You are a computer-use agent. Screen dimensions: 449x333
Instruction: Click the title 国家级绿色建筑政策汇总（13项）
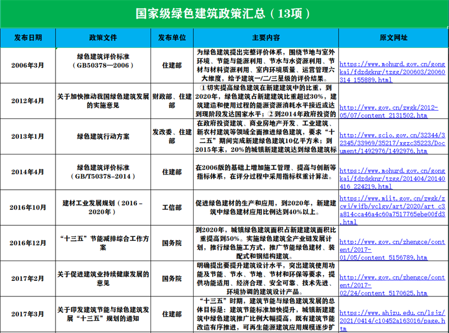click(223, 13)
